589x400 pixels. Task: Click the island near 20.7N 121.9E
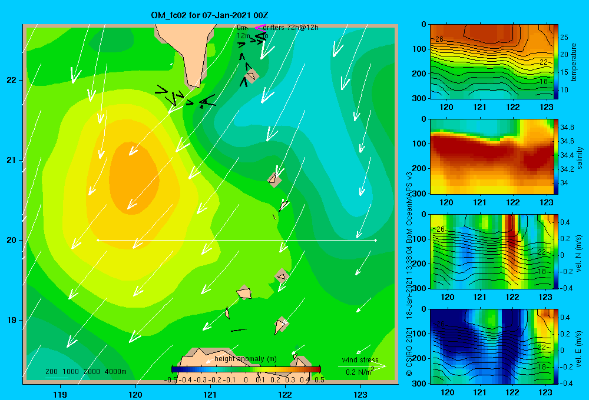pyautogui.click(x=274, y=180)
